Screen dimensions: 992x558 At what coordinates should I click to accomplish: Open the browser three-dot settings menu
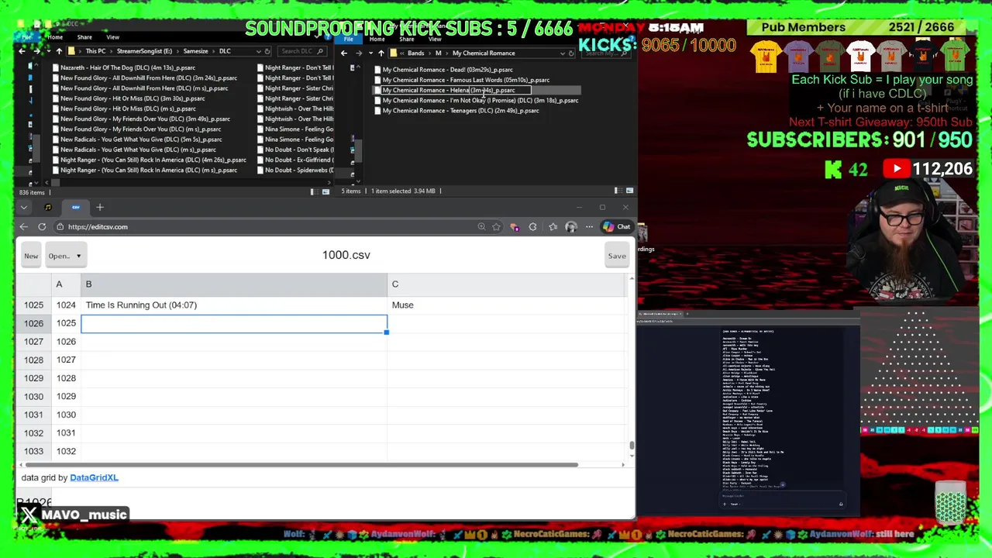(590, 227)
